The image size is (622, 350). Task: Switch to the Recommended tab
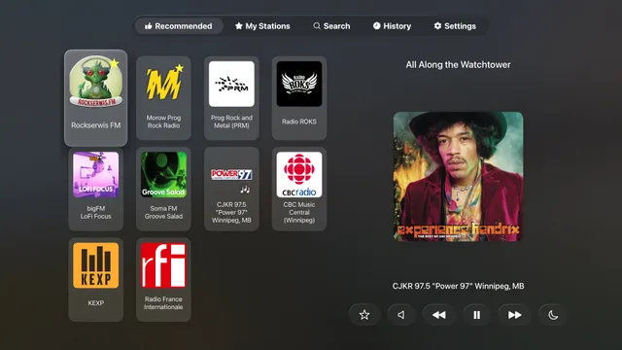[x=179, y=26]
